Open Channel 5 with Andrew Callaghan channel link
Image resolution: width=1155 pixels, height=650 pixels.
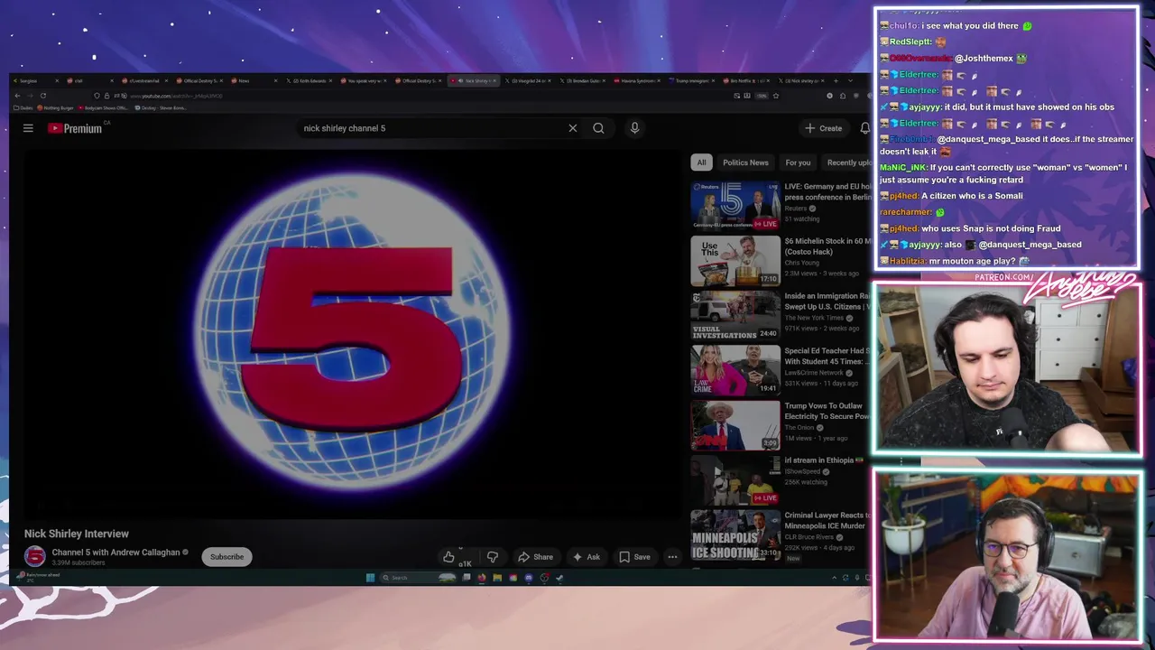[115, 552]
